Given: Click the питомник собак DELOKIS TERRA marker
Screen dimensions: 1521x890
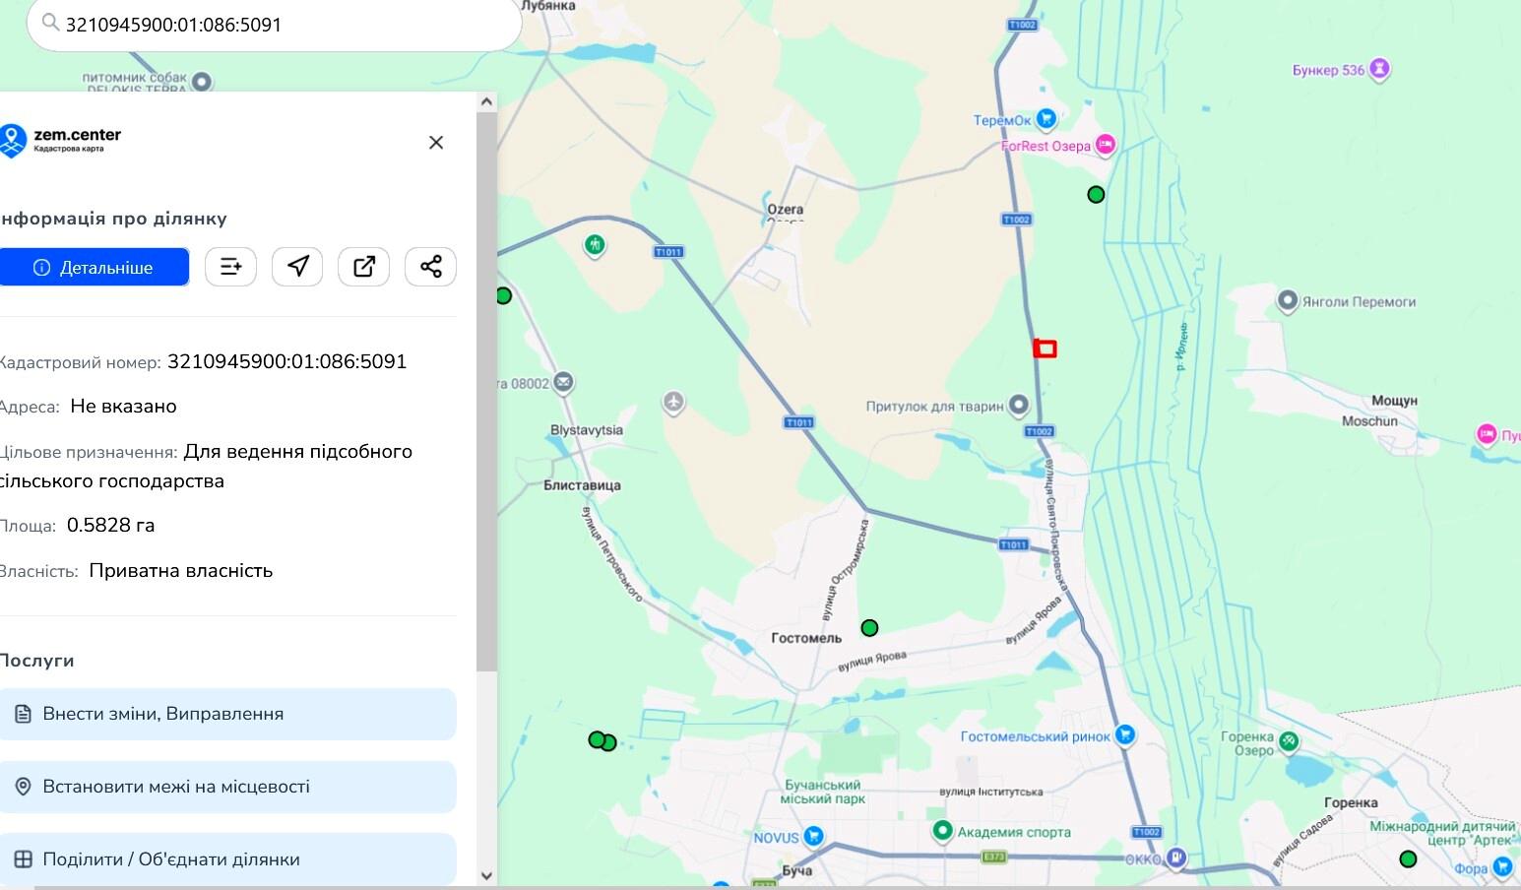Looking at the screenshot, I should click(x=202, y=81).
